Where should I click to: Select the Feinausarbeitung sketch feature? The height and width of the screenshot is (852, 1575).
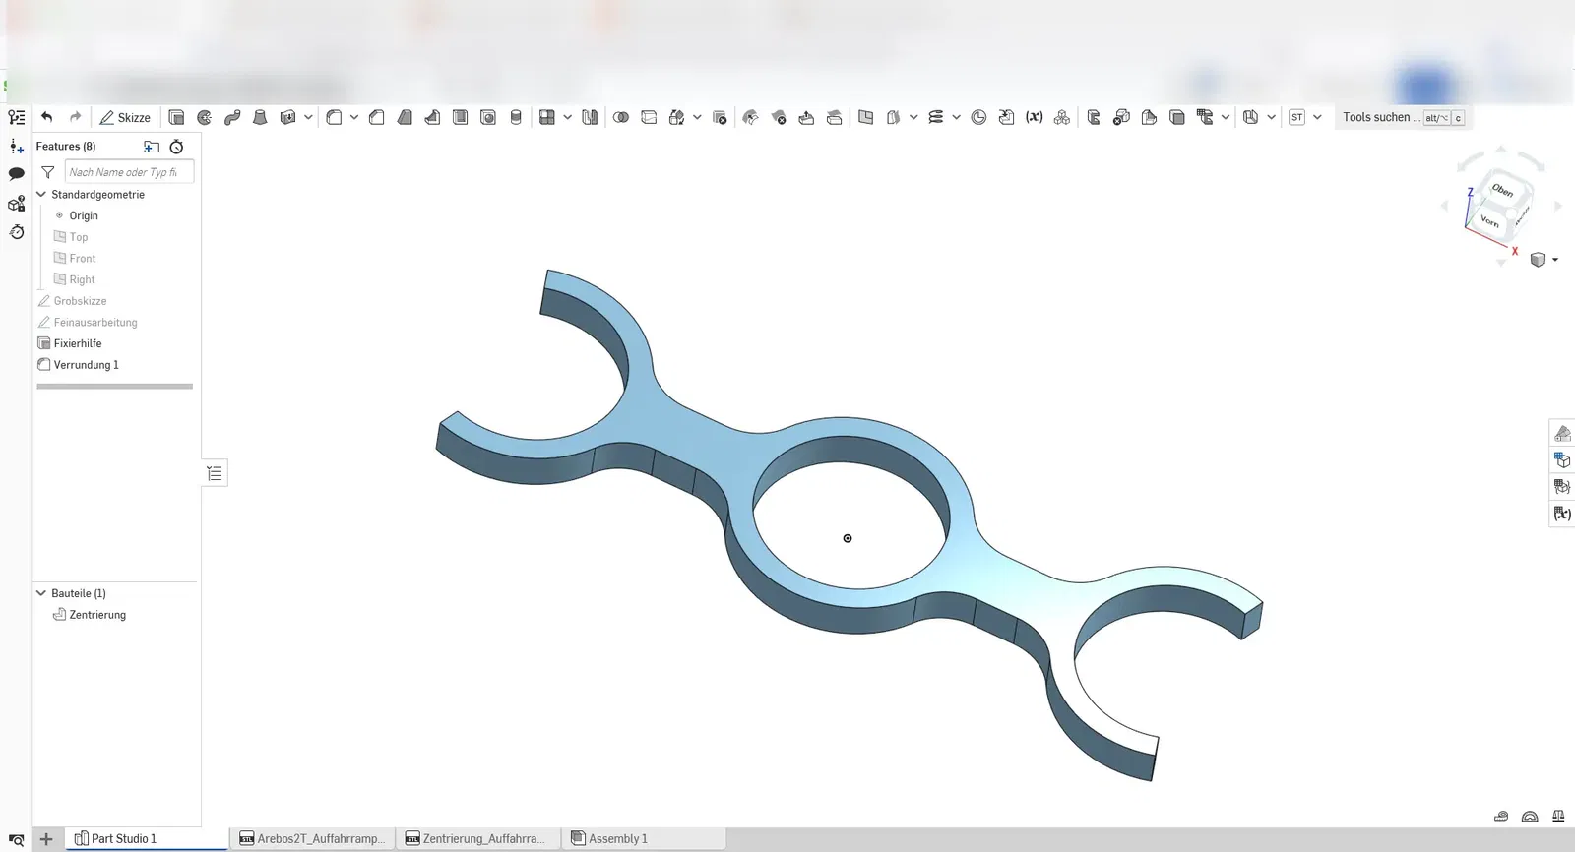[95, 323]
